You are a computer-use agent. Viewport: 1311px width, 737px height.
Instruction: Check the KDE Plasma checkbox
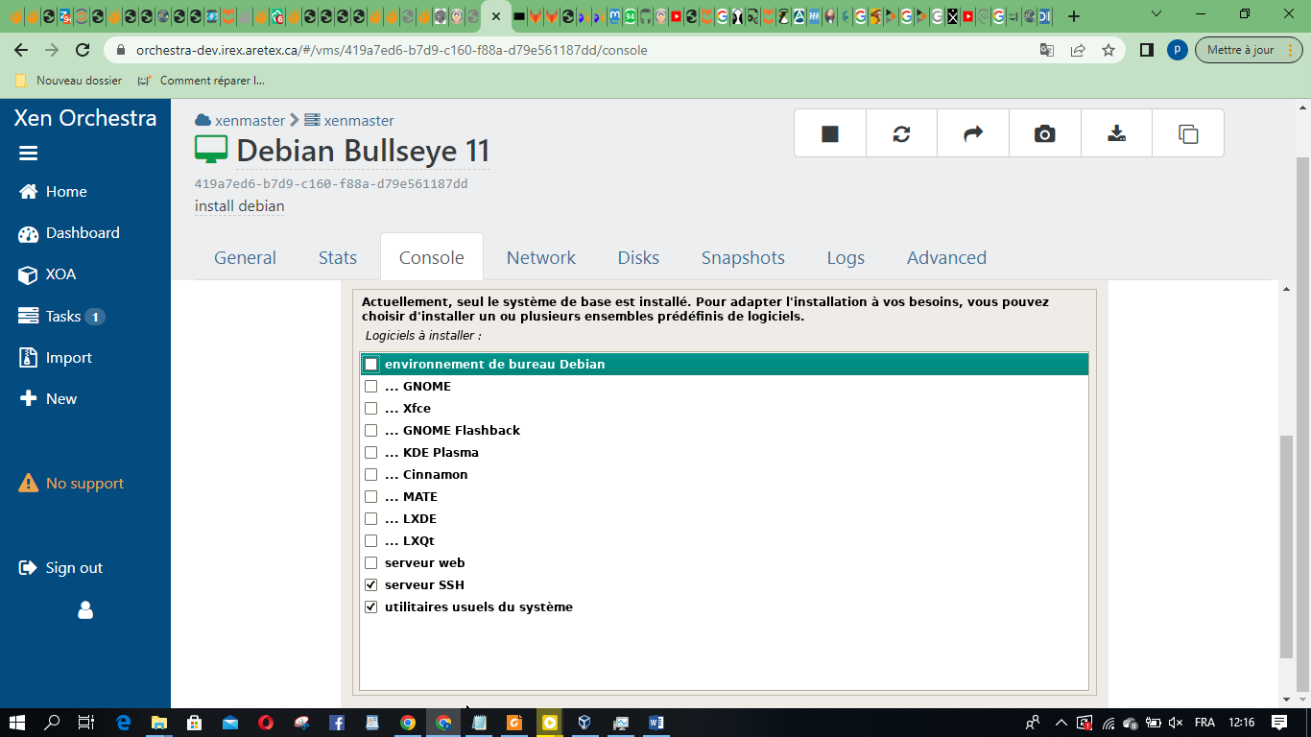click(370, 453)
